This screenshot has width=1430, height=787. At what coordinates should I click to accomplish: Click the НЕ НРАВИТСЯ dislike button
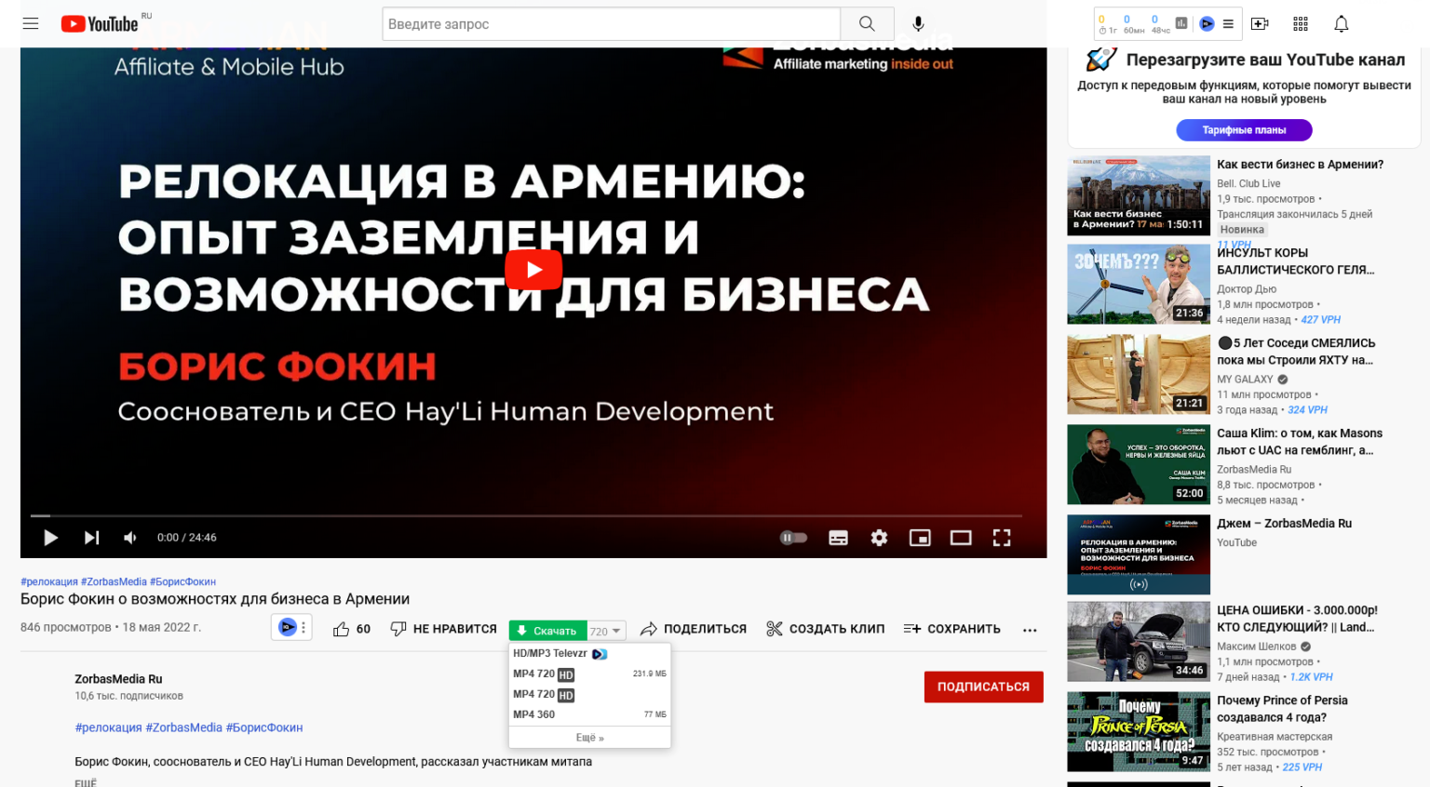coord(443,629)
